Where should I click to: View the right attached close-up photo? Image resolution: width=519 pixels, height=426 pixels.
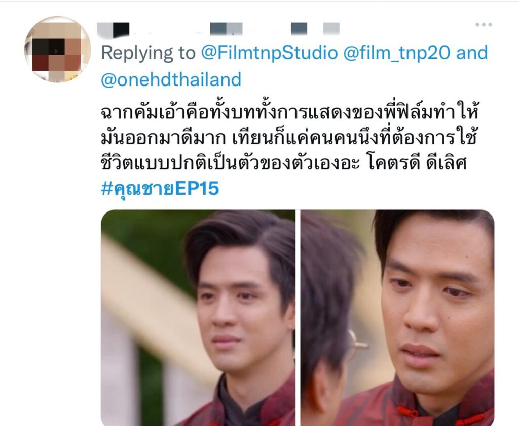pyautogui.click(x=397, y=318)
